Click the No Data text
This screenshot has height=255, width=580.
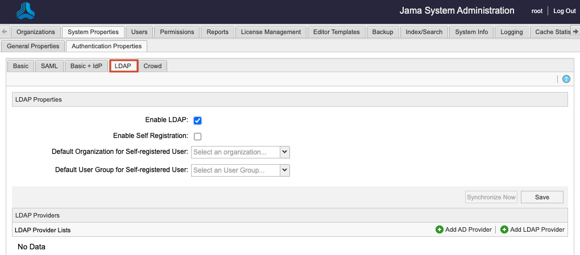pyautogui.click(x=31, y=246)
